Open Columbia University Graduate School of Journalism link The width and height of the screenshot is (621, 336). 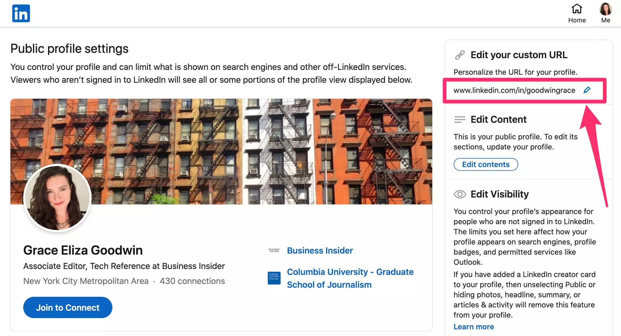[350, 278]
